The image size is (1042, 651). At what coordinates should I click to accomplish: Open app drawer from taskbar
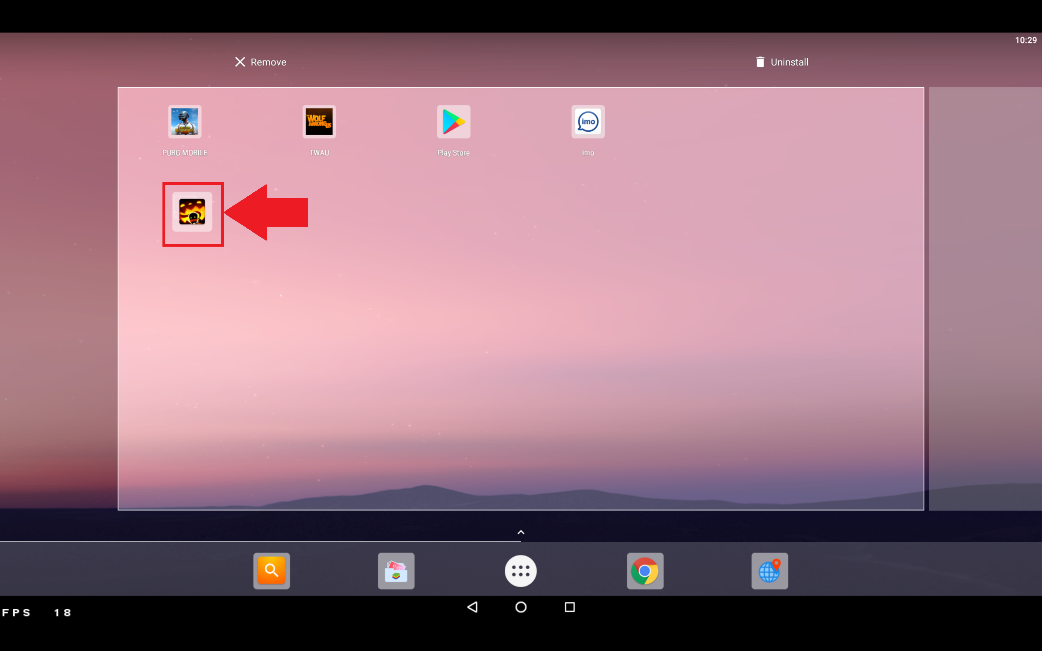[520, 570]
